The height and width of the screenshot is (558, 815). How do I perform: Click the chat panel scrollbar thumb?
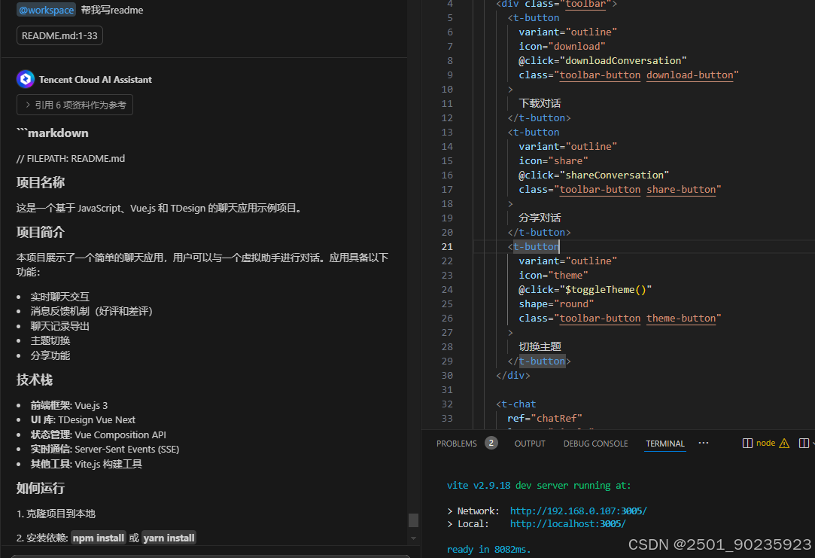[x=413, y=520]
